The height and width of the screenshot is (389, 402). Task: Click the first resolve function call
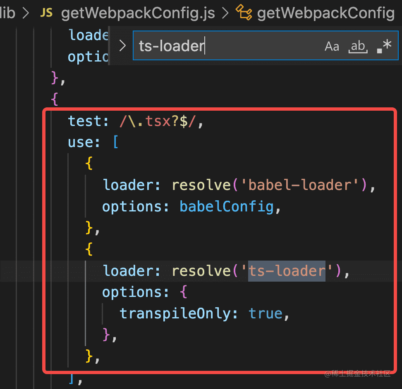click(201, 185)
